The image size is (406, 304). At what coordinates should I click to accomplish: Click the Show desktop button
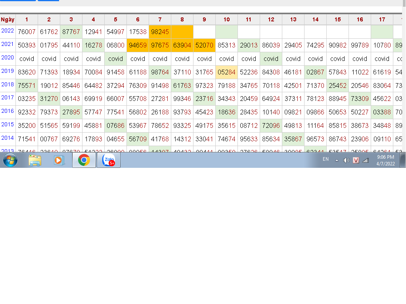click(x=403, y=160)
